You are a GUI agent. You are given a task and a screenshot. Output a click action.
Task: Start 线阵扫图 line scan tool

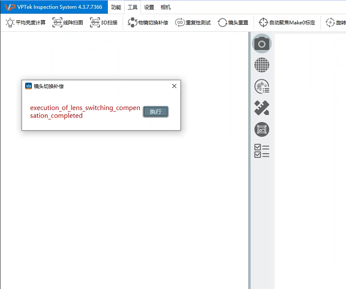68,23
